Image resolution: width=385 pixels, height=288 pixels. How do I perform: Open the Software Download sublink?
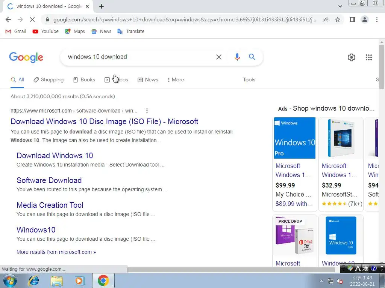49,180
